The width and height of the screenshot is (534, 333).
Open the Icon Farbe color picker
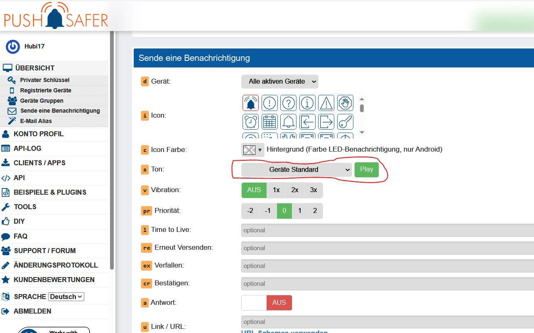pos(252,150)
